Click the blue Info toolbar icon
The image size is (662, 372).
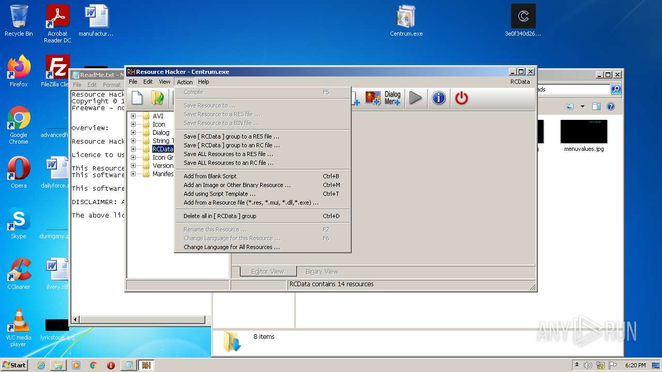pyautogui.click(x=439, y=98)
